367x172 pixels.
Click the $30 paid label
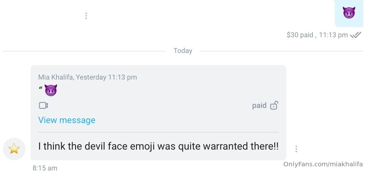click(300, 35)
